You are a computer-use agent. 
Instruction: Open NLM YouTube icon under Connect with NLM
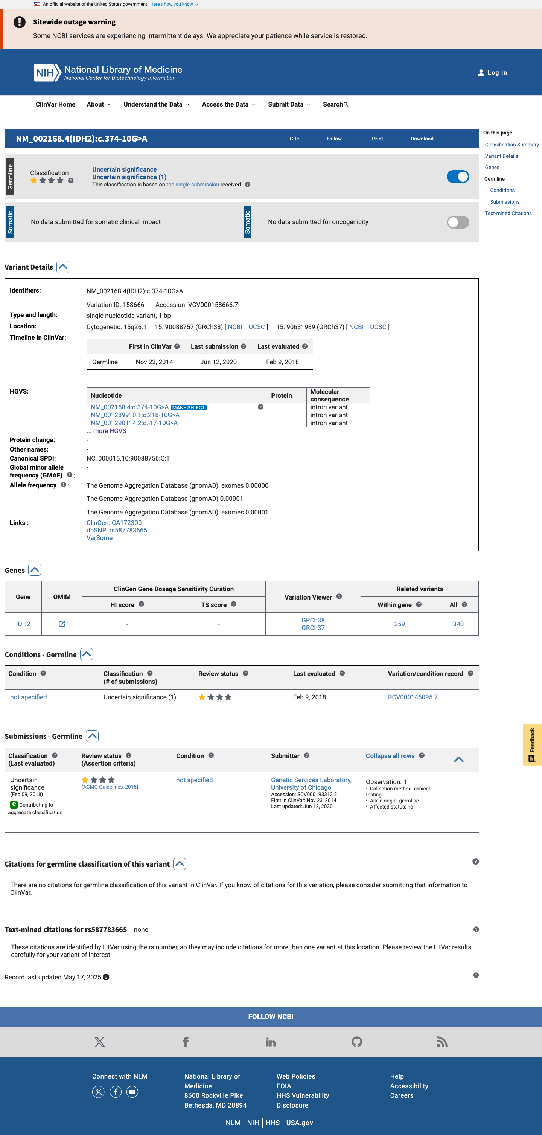click(132, 1092)
